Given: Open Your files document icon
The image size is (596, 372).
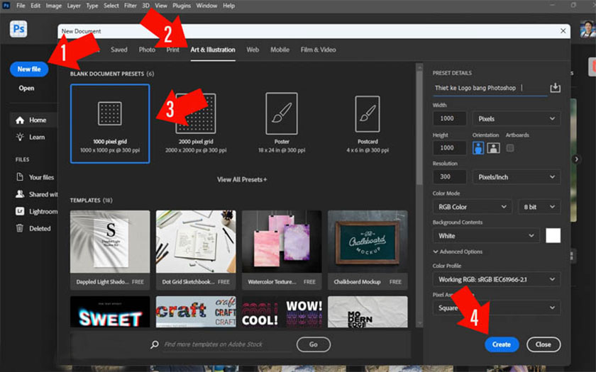Looking at the screenshot, I should tap(20, 177).
